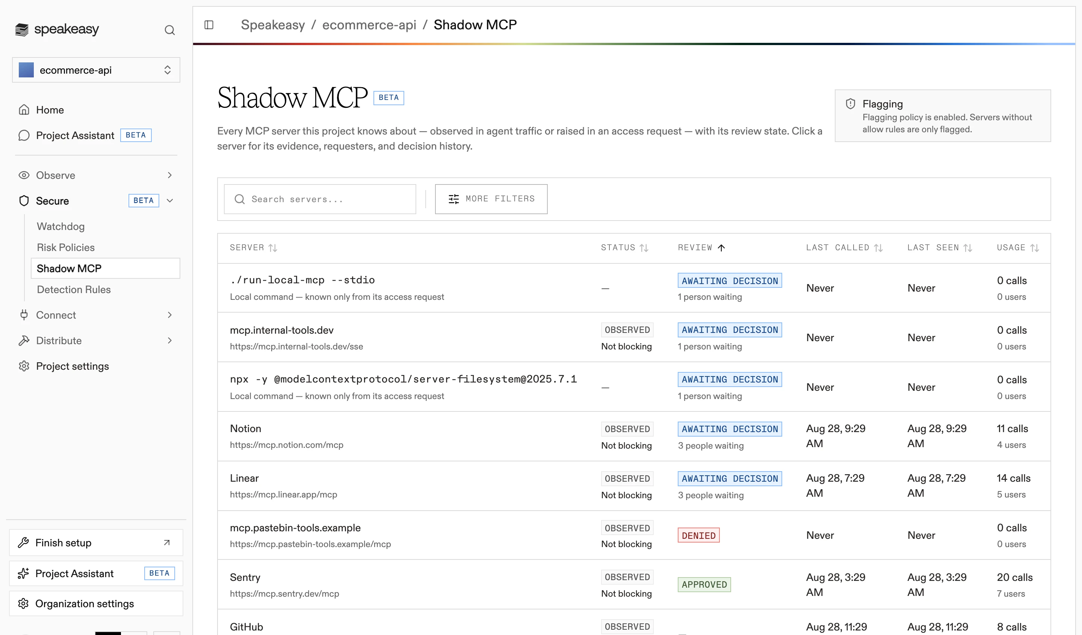Open Detection Rules page
This screenshot has height=635, width=1082.
[74, 289]
